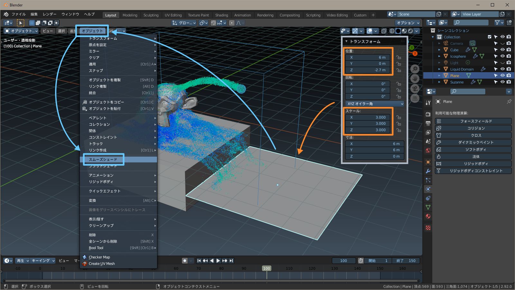This screenshot has height=290, width=515.
Task: Open the Active Tool properties tab
Action: point(428,103)
